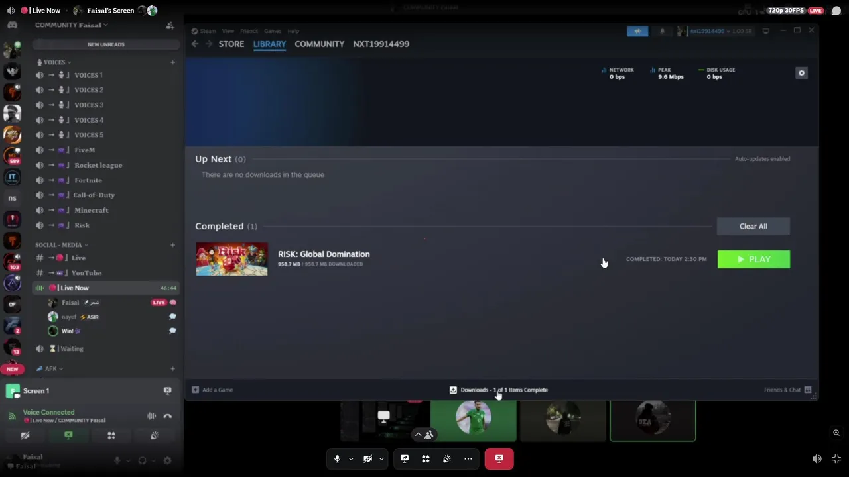Click Steam Big Picture mode icon

coord(765,31)
